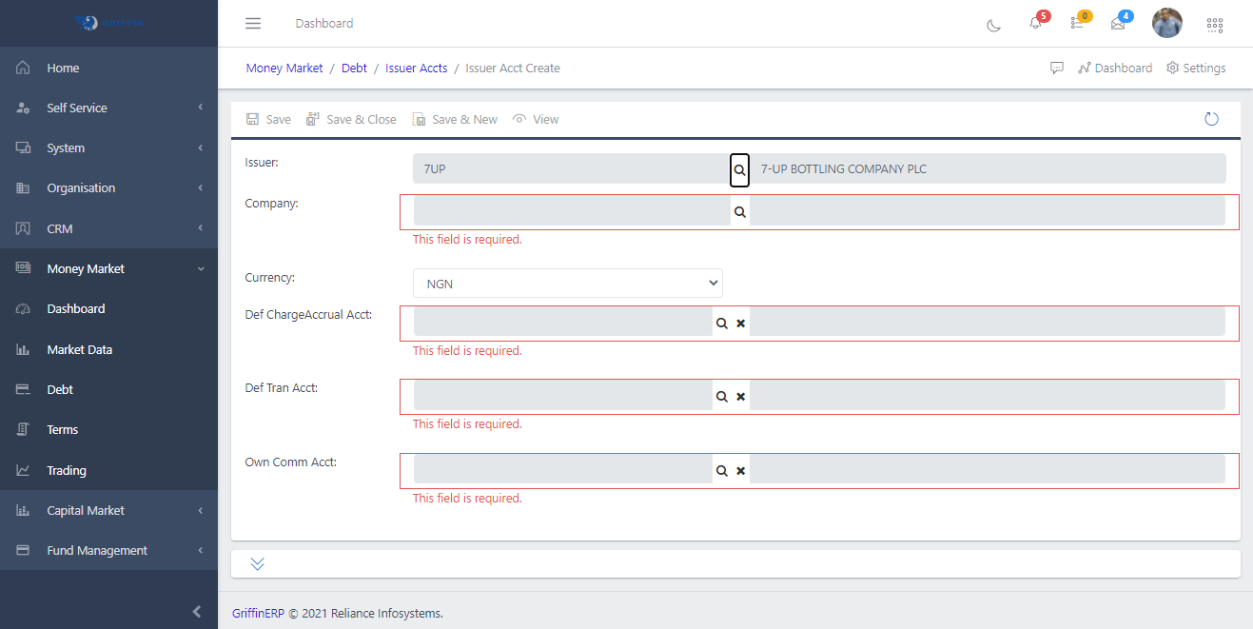
Task: Open the apps grid icon in the top bar
Action: pos(1215,24)
